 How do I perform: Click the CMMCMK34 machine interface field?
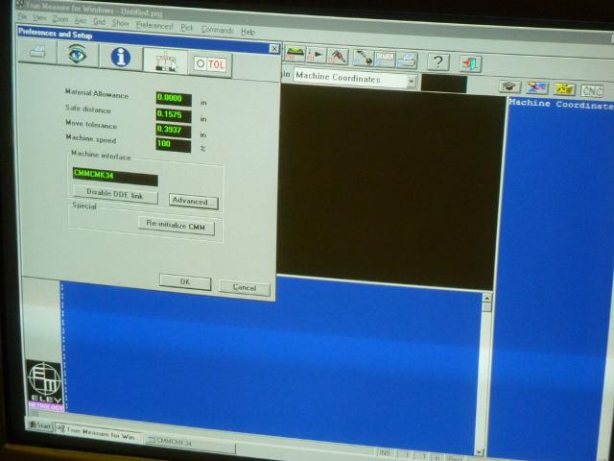[x=115, y=177]
